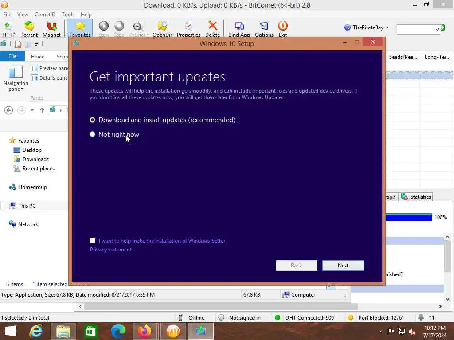Click the Windows Start button
The height and width of the screenshot is (340, 454).
pos(11,331)
